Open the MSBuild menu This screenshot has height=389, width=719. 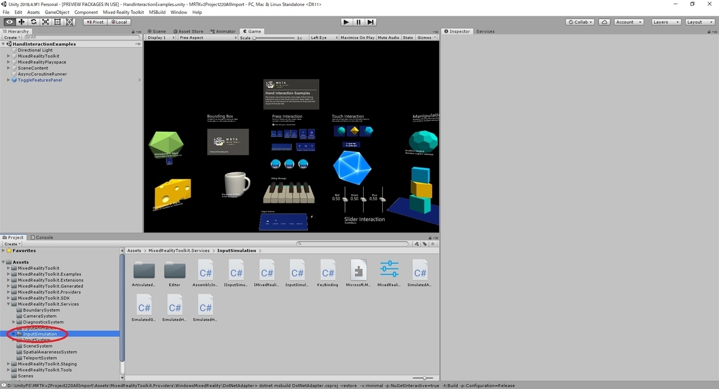(158, 12)
